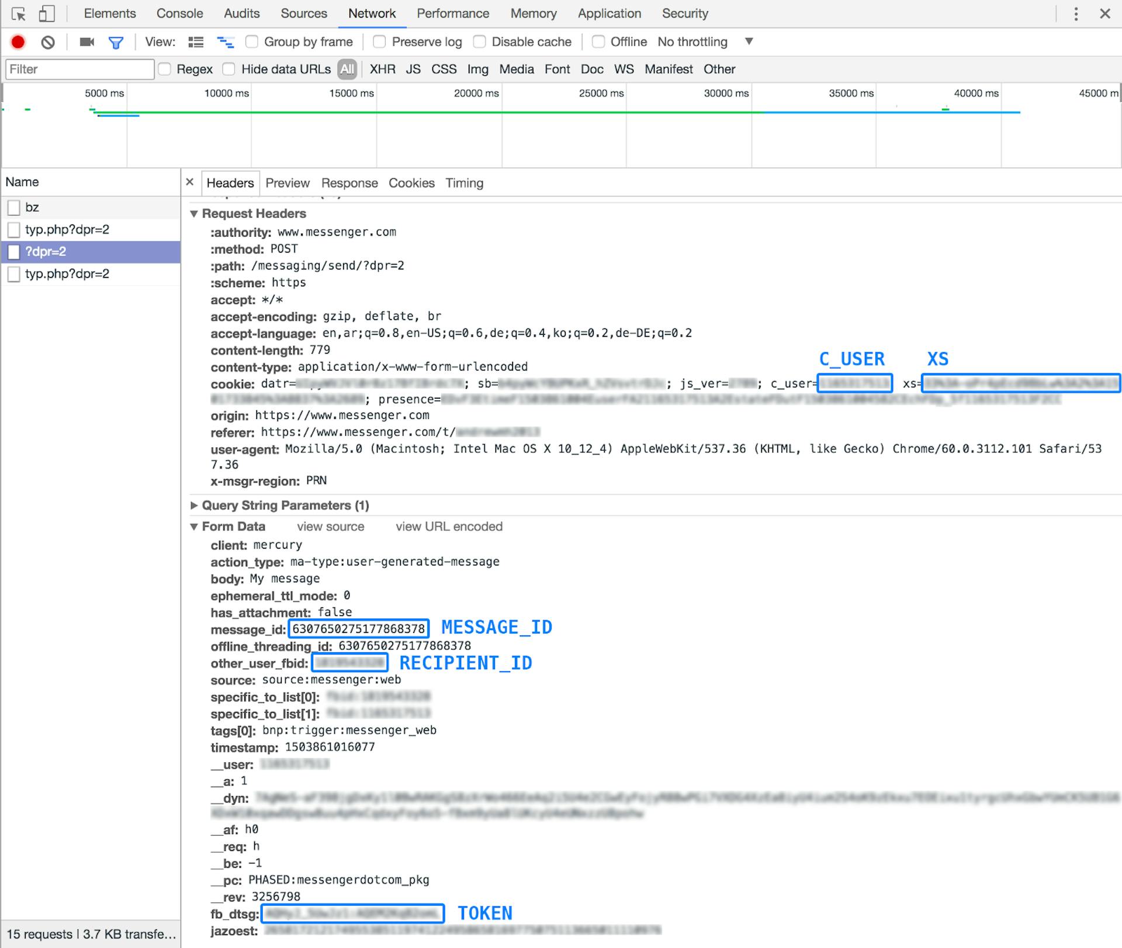Viewport: 1122px width, 948px height.
Task: Toggle the device toolbar icon
Action: point(47,13)
